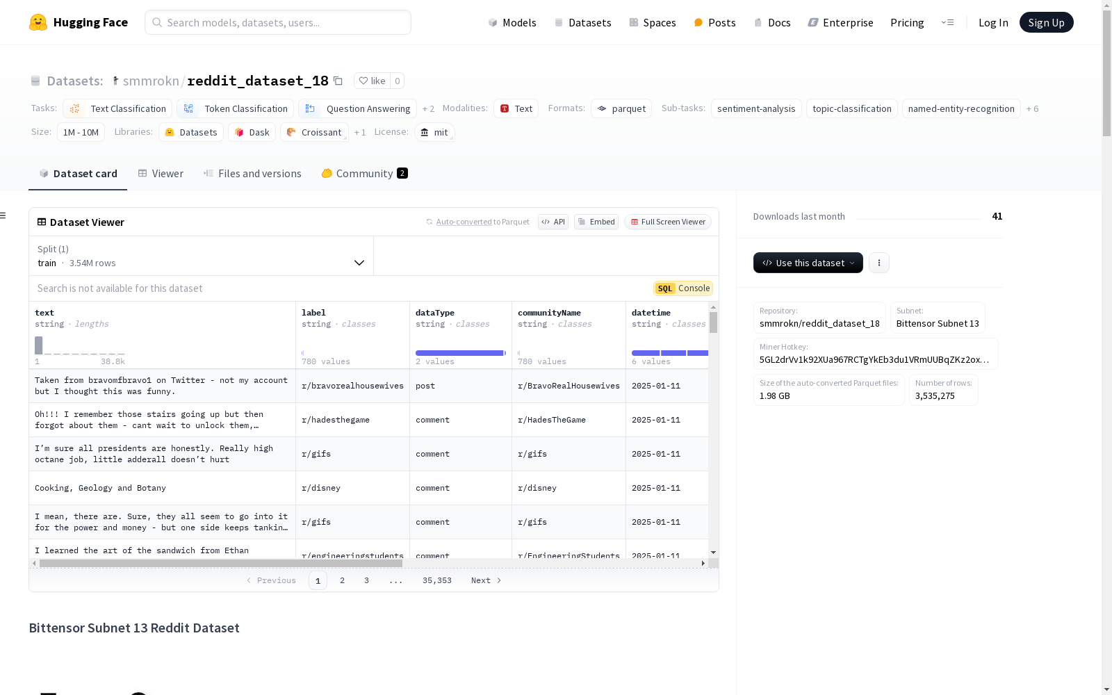The height and width of the screenshot is (695, 1112).
Task: Click the heart like button
Action: (372, 81)
